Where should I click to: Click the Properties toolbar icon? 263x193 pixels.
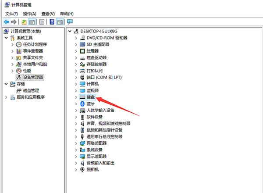tap(42, 22)
